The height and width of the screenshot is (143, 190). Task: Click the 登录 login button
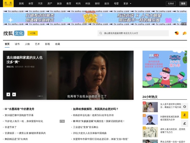click(183, 3)
